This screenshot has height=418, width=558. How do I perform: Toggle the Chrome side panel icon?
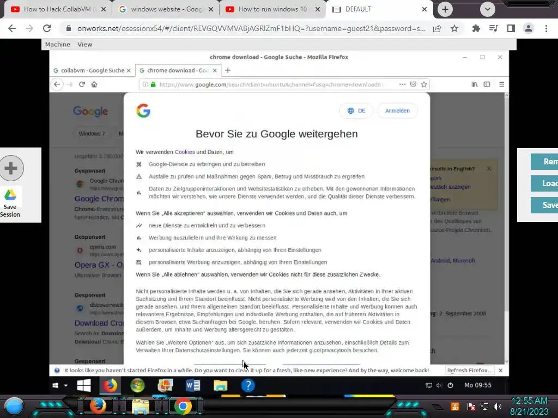(511, 28)
